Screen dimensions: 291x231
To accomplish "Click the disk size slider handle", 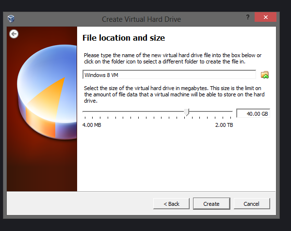I will click(x=187, y=112).
